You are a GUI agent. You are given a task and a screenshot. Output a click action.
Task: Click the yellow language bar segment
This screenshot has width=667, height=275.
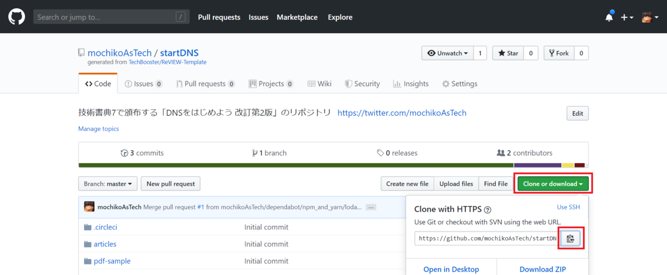[568, 165]
